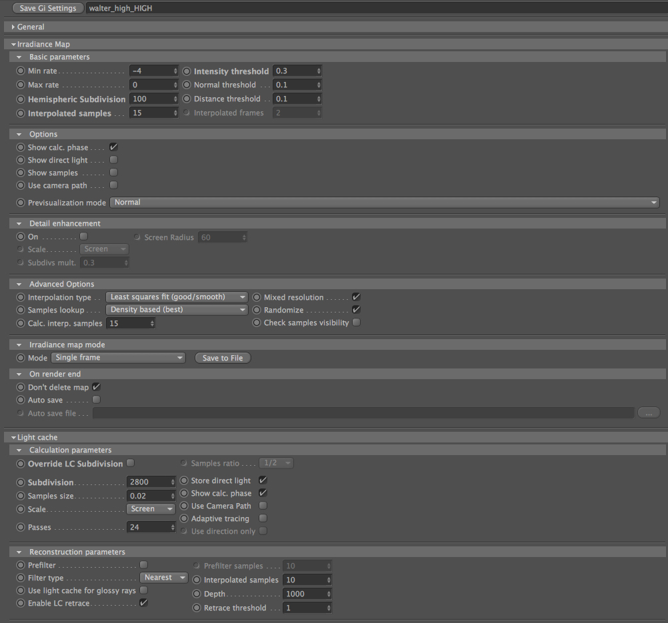Open the Filter type dropdown

(x=164, y=578)
